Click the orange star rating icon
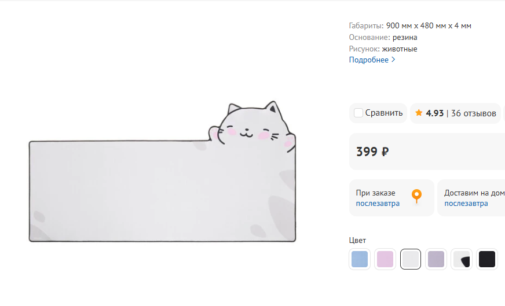 point(419,113)
